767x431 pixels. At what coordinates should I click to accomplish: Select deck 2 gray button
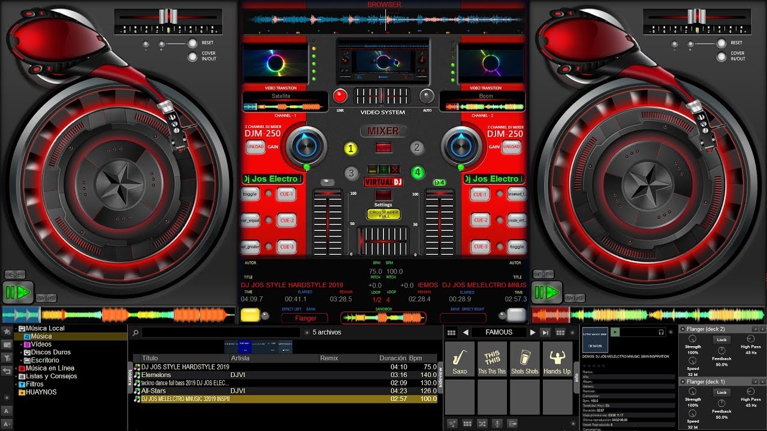click(x=417, y=148)
